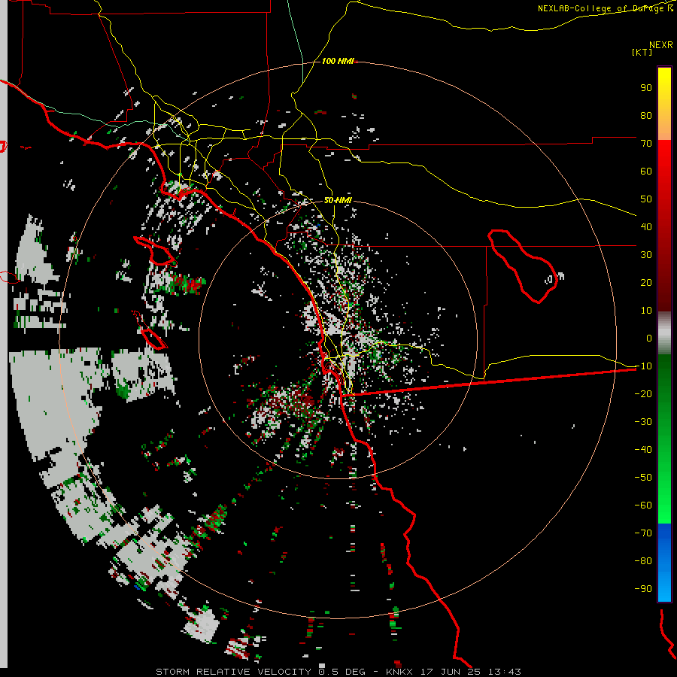Select the 50 value on velocity scale

pos(646,199)
